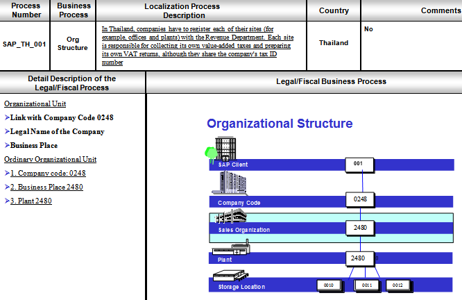Screen dimensions: 462x300
Task: Select the 001 SAP Client box
Action: pos(359,165)
